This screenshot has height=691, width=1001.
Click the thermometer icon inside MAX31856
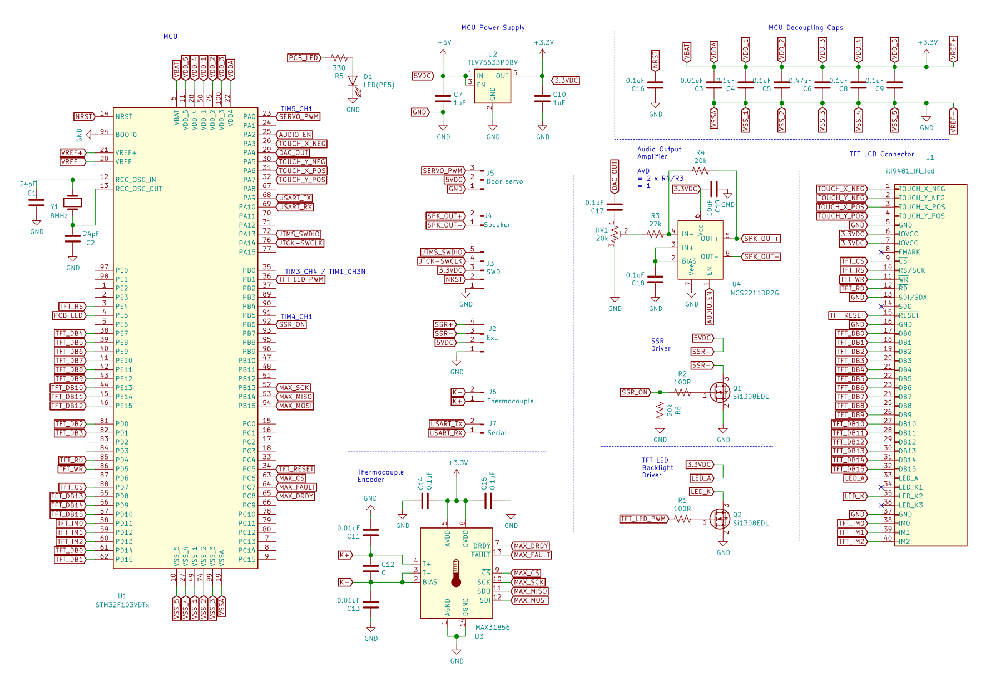click(456, 574)
